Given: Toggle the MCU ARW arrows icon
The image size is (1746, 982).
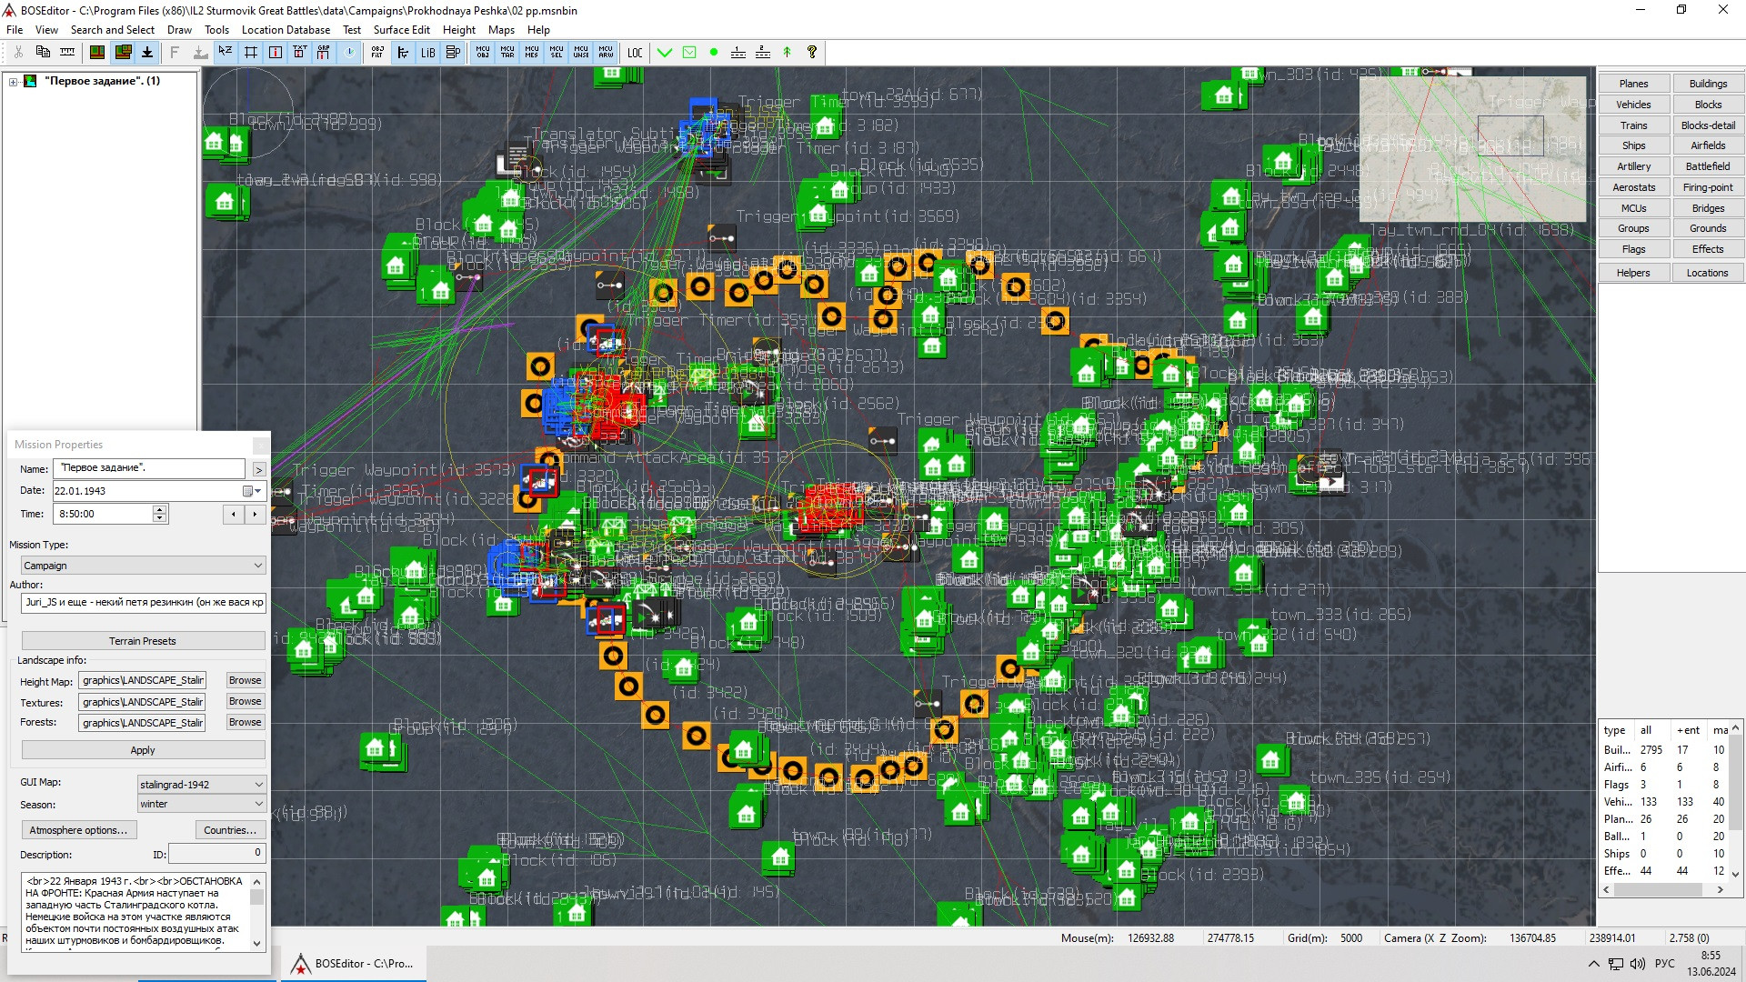Looking at the screenshot, I should 606,53.
